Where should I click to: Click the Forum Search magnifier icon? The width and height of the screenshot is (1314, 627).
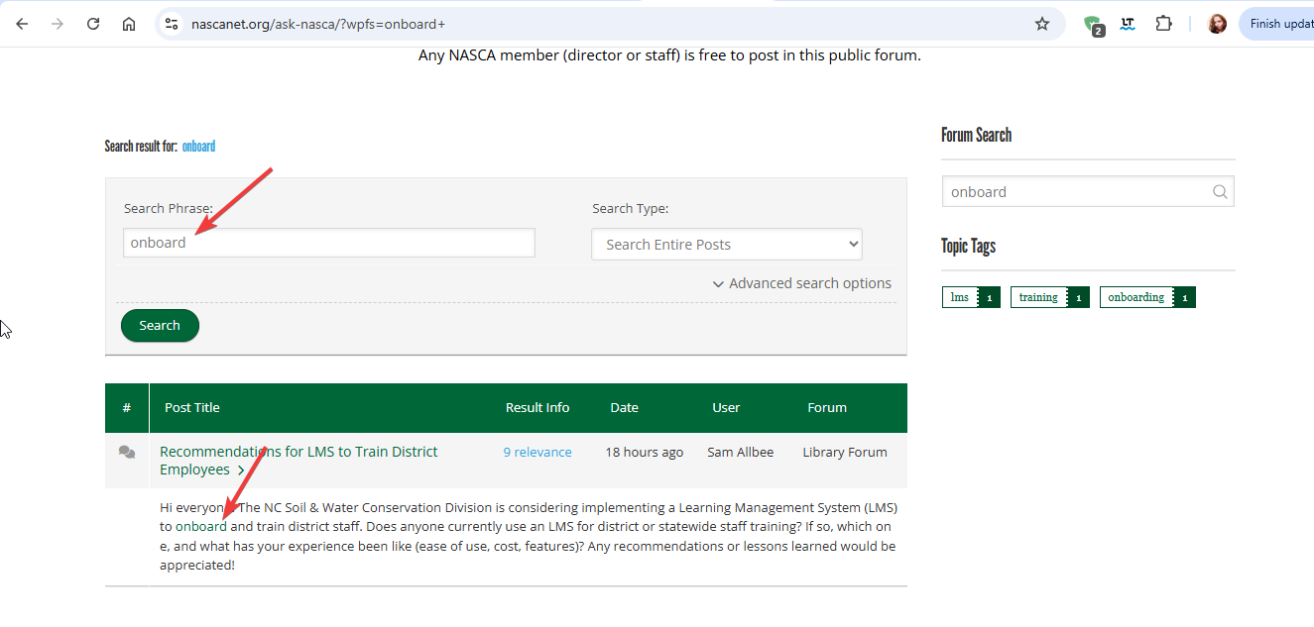coord(1220,192)
